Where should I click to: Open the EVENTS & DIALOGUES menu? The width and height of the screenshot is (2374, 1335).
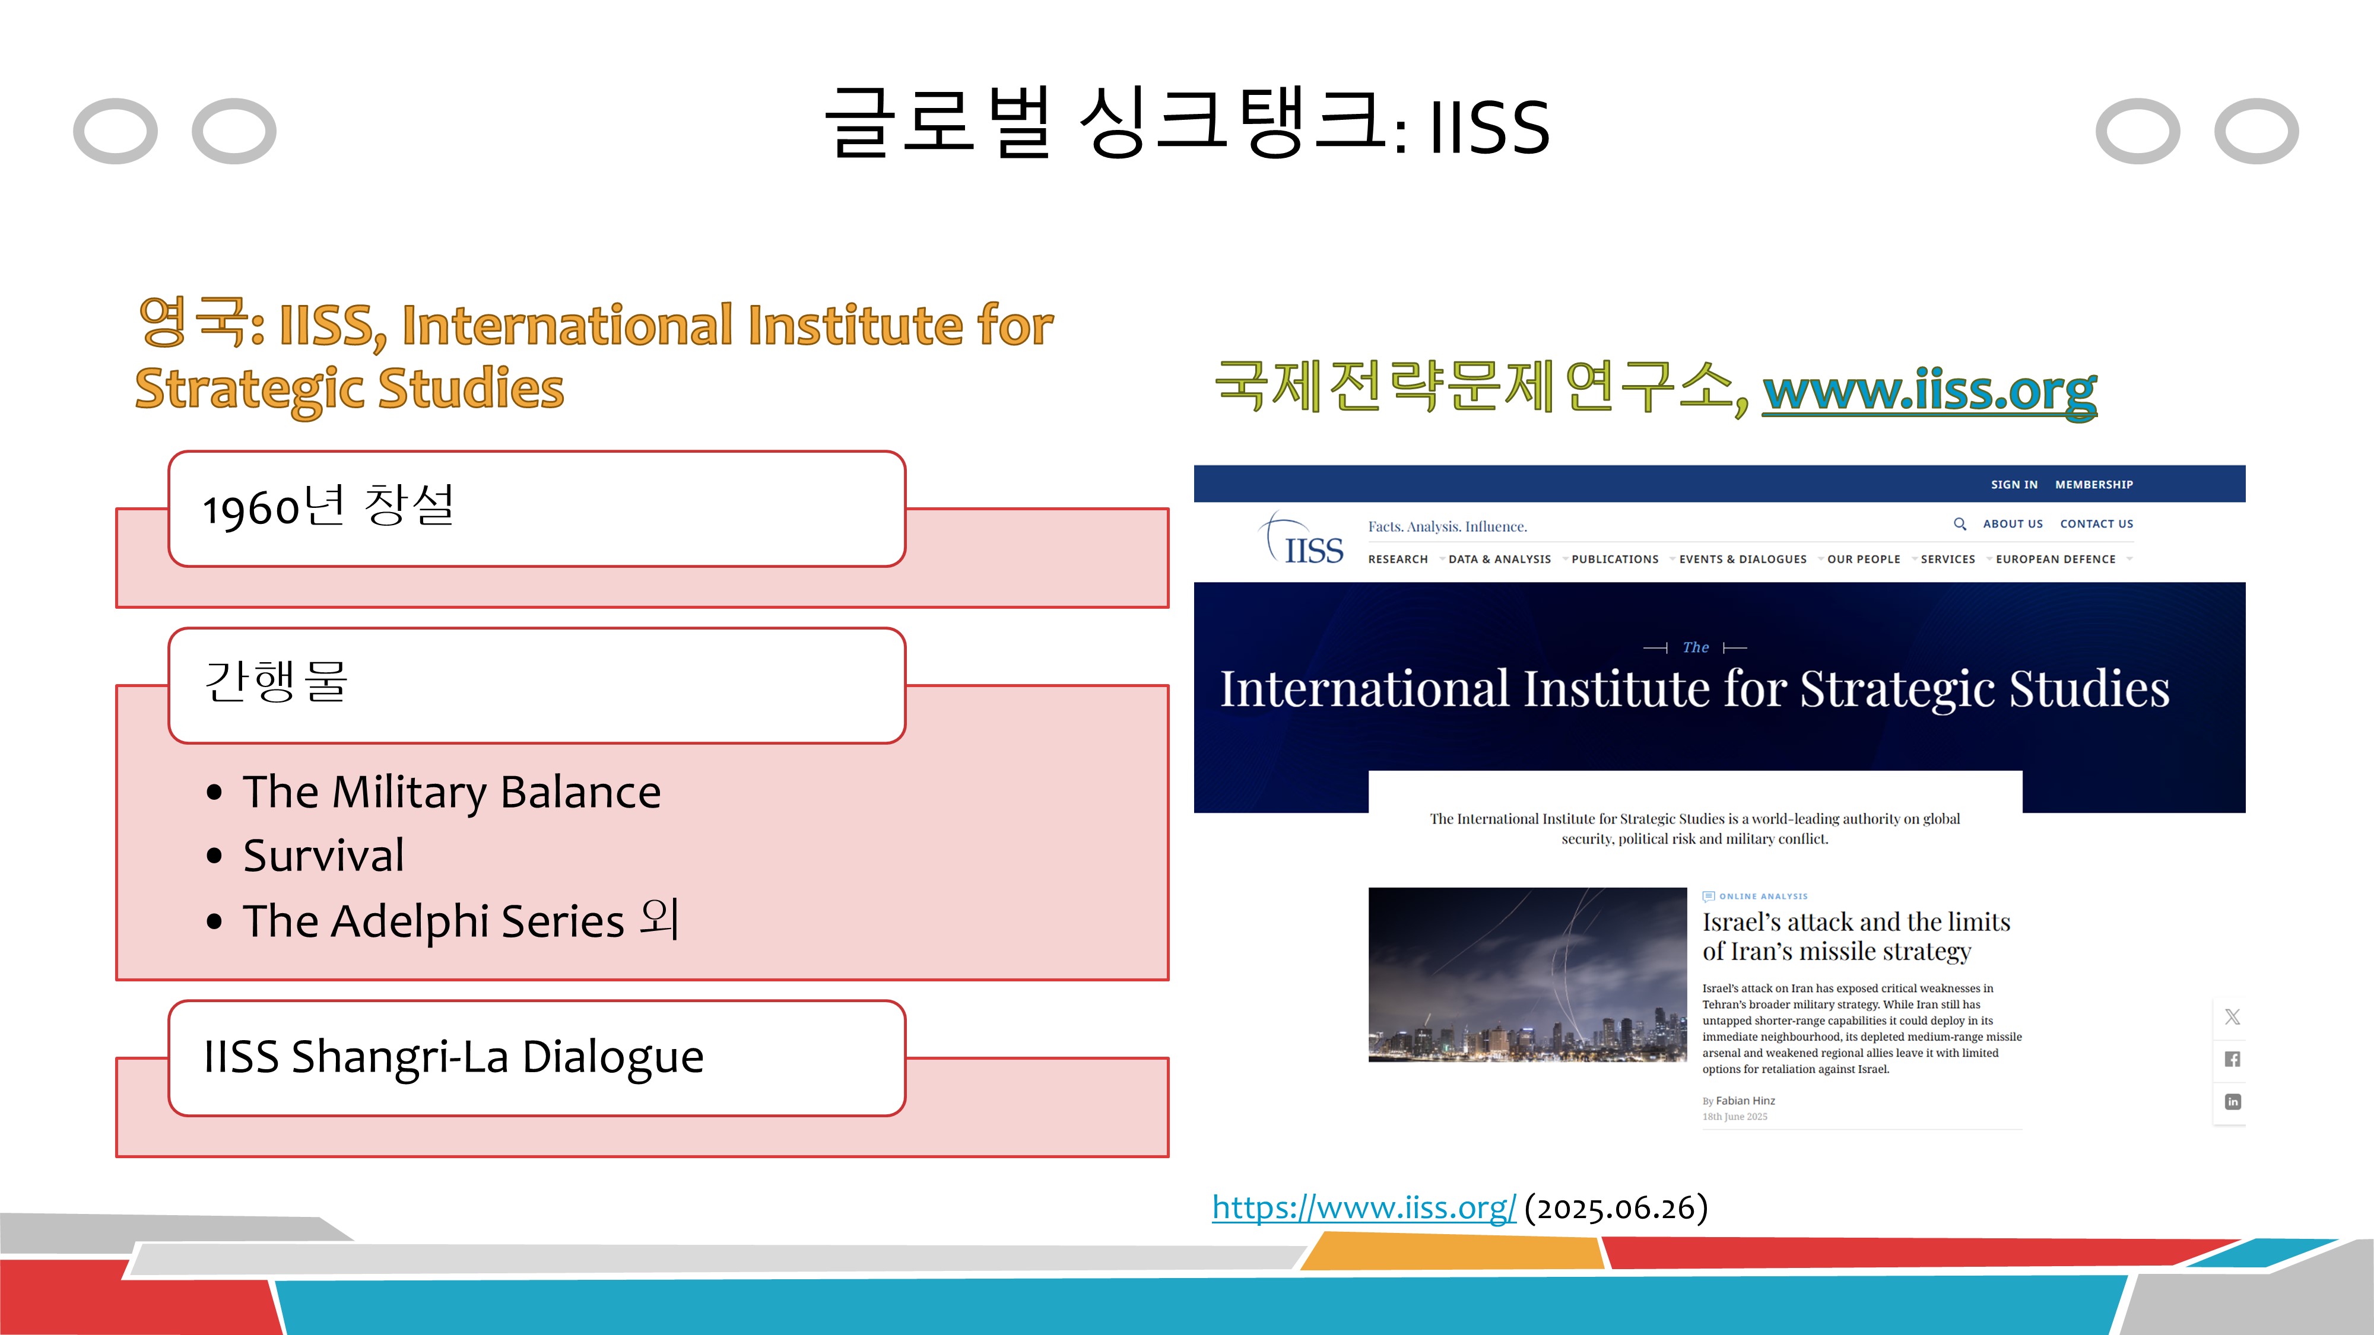tap(1743, 560)
